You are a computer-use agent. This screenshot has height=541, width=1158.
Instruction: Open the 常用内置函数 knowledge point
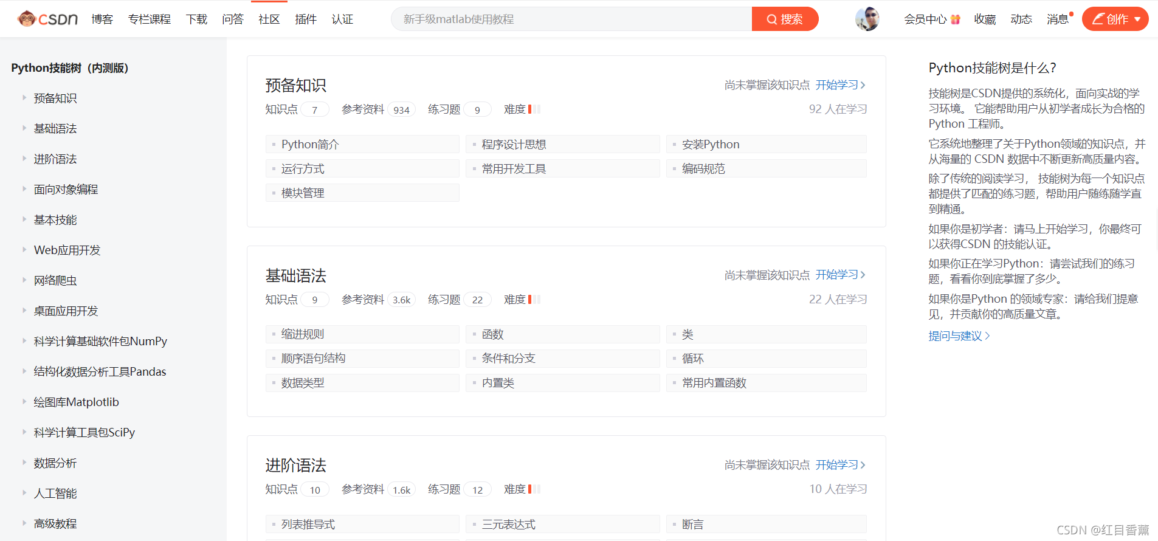[767, 383]
